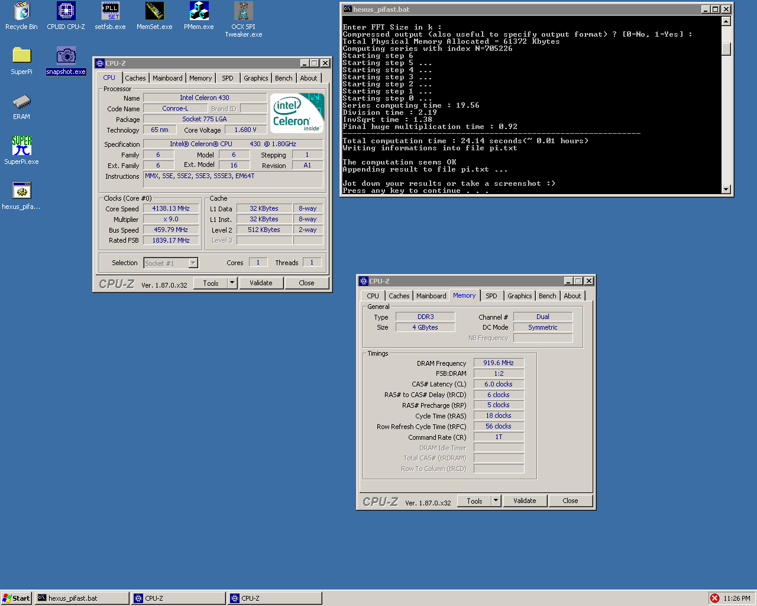The width and height of the screenshot is (757, 606).
Task: Open Mainboard tab in CPU window
Action: 167,78
